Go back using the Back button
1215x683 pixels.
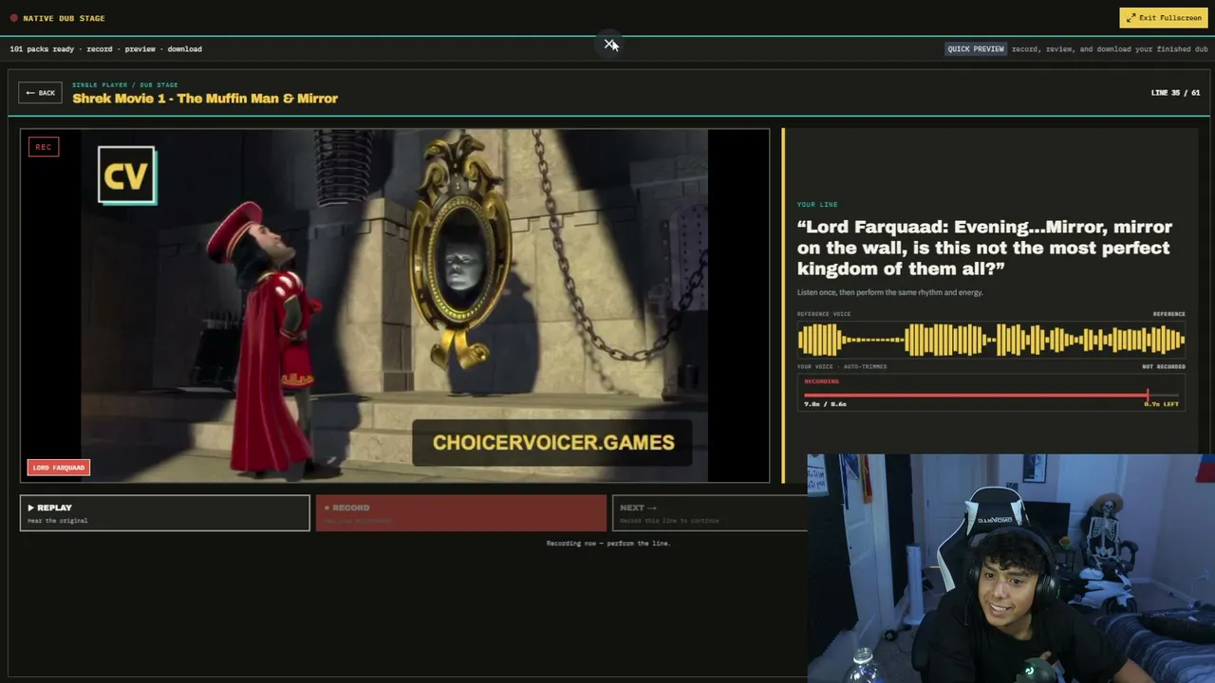[40, 93]
